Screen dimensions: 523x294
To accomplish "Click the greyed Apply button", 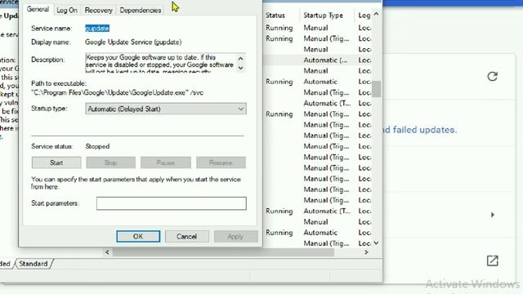I will pyautogui.click(x=235, y=236).
